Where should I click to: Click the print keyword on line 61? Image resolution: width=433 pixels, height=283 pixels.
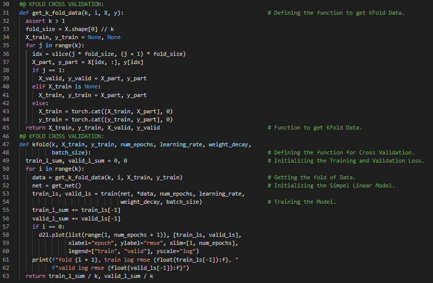click(x=40, y=260)
